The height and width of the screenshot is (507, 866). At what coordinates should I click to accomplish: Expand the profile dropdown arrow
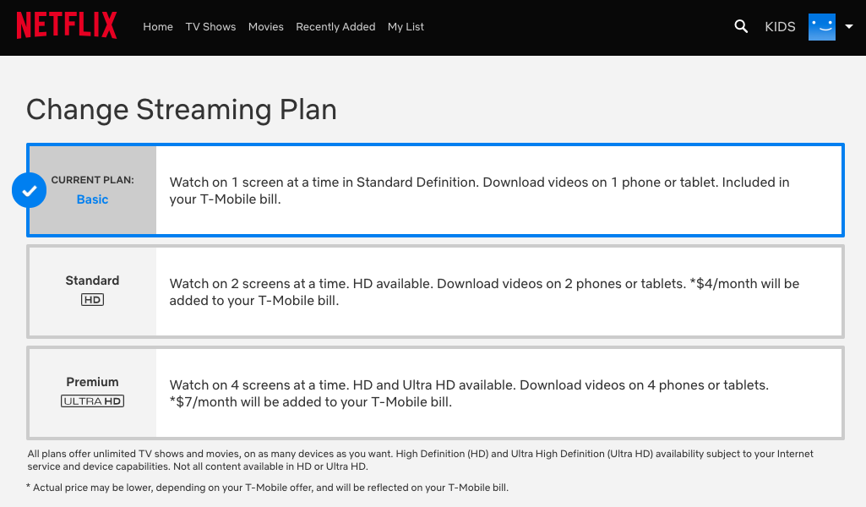pos(849,26)
